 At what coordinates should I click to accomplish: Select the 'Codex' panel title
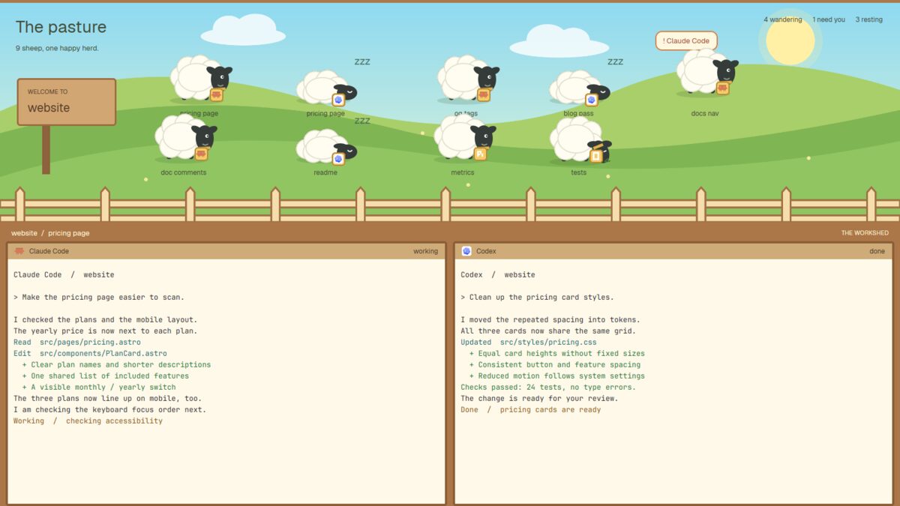click(486, 251)
